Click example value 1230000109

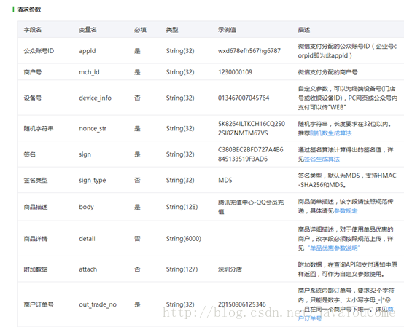pyautogui.click(x=235, y=72)
